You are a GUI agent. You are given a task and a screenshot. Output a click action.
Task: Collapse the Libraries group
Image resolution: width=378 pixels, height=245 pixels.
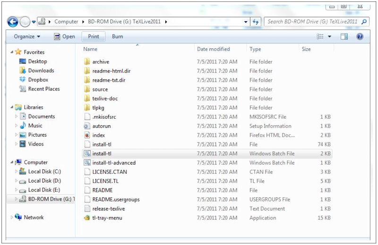coord(11,107)
